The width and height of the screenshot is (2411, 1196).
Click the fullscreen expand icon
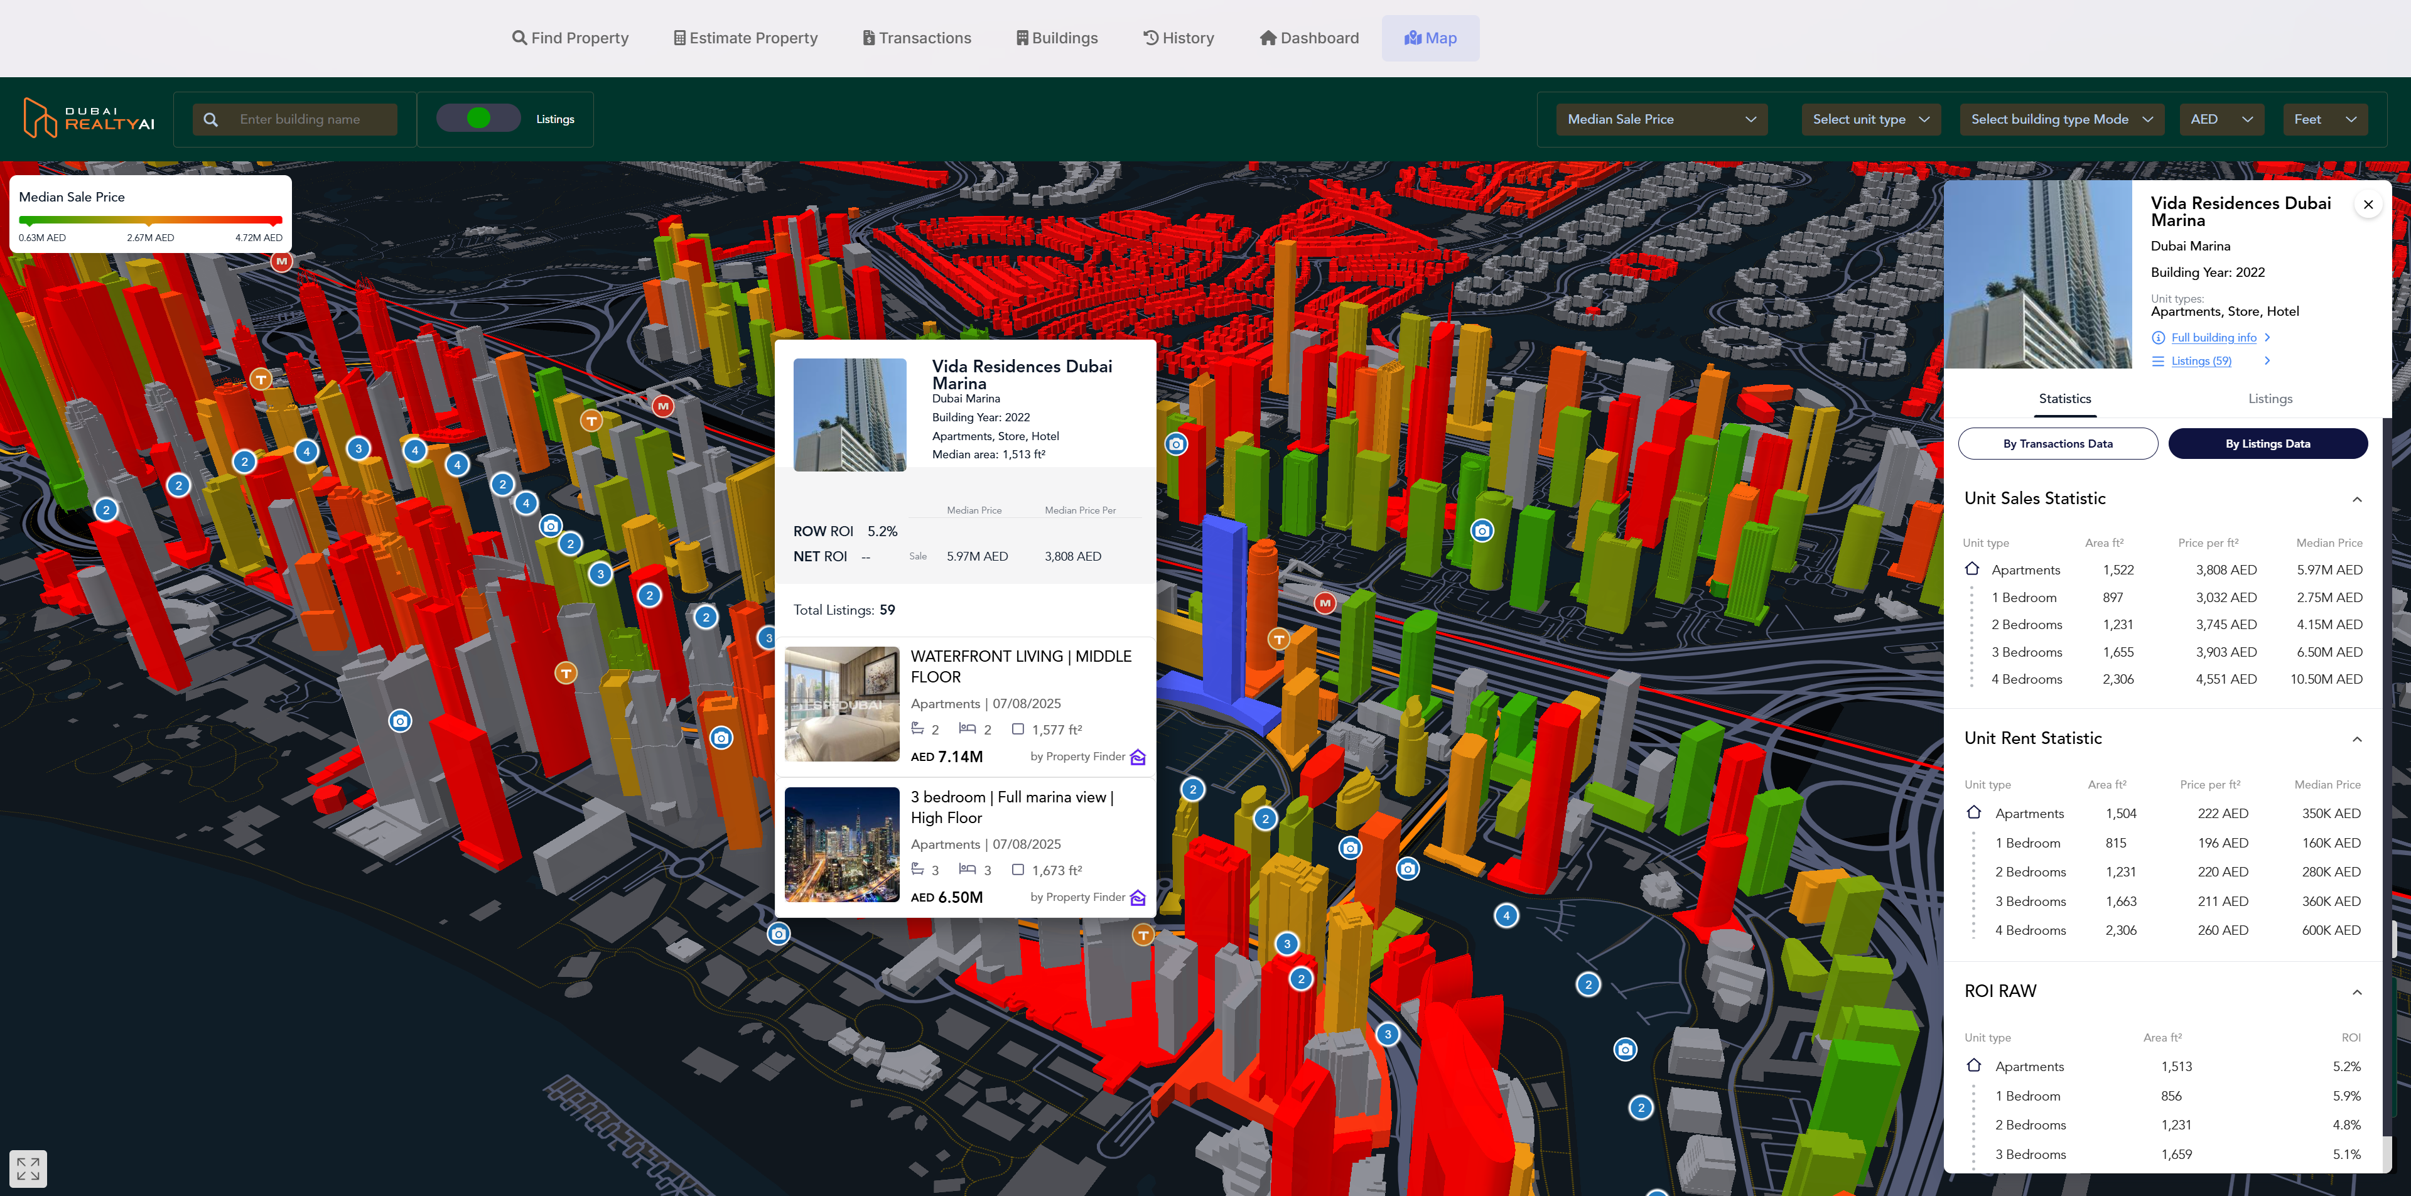tap(28, 1168)
